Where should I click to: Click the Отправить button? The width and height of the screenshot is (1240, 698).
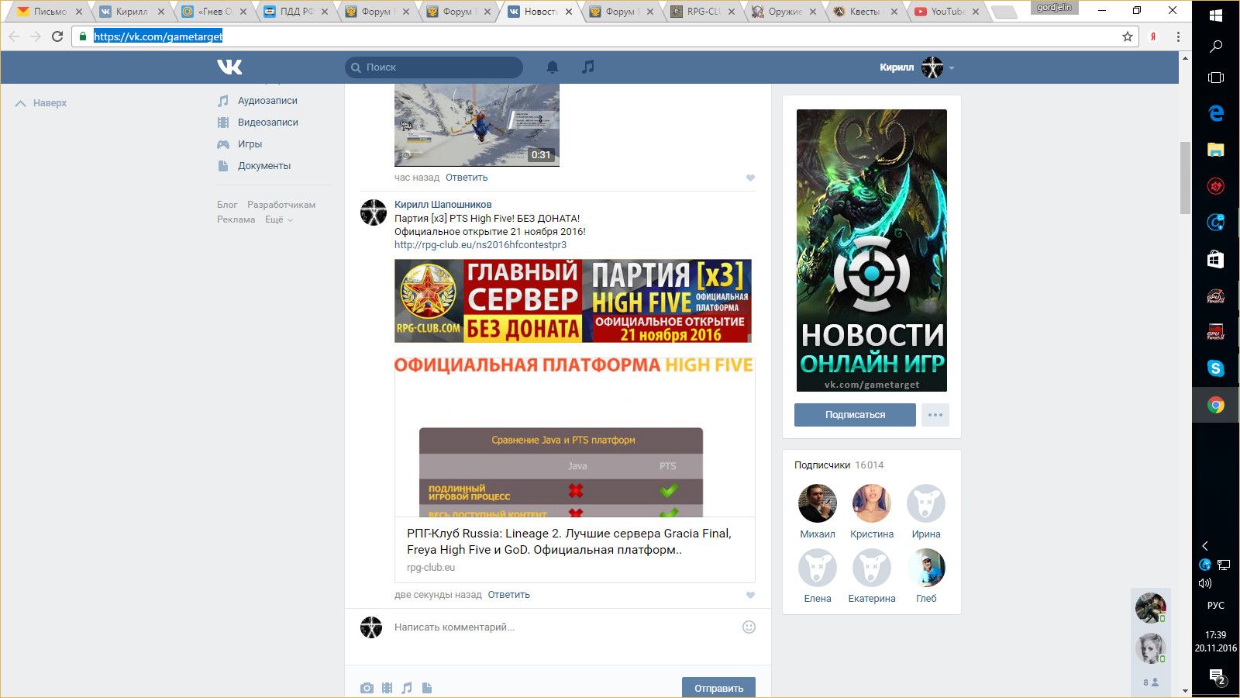point(718,687)
